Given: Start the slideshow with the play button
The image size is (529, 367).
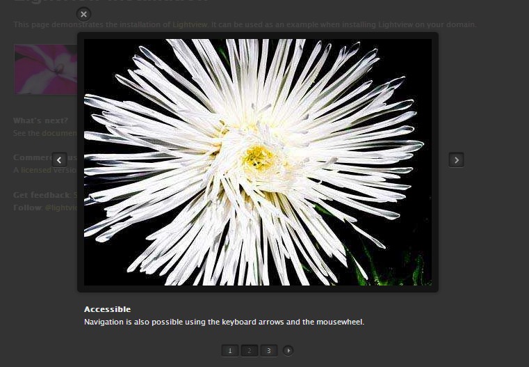Looking at the screenshot, I should [x=288, y=350].
